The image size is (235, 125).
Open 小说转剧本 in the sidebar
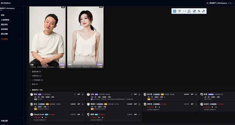[x=5, y=20]
